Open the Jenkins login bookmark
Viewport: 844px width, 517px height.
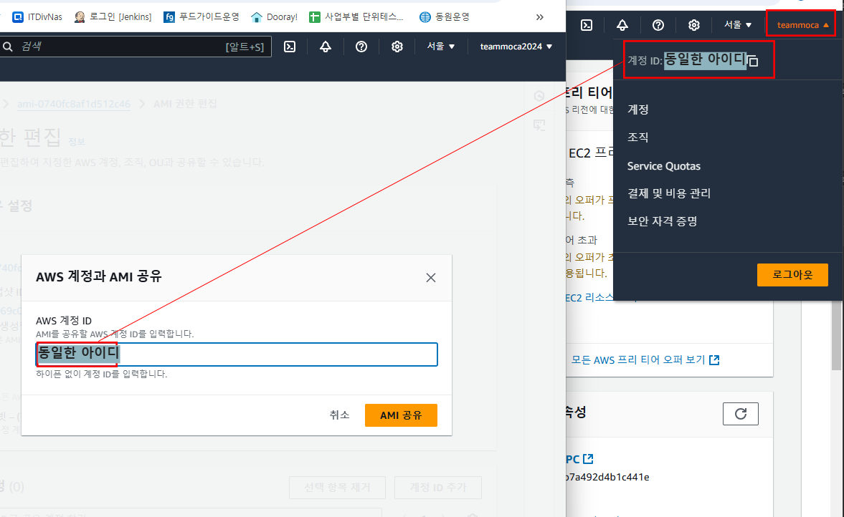[x=113, y=16]
